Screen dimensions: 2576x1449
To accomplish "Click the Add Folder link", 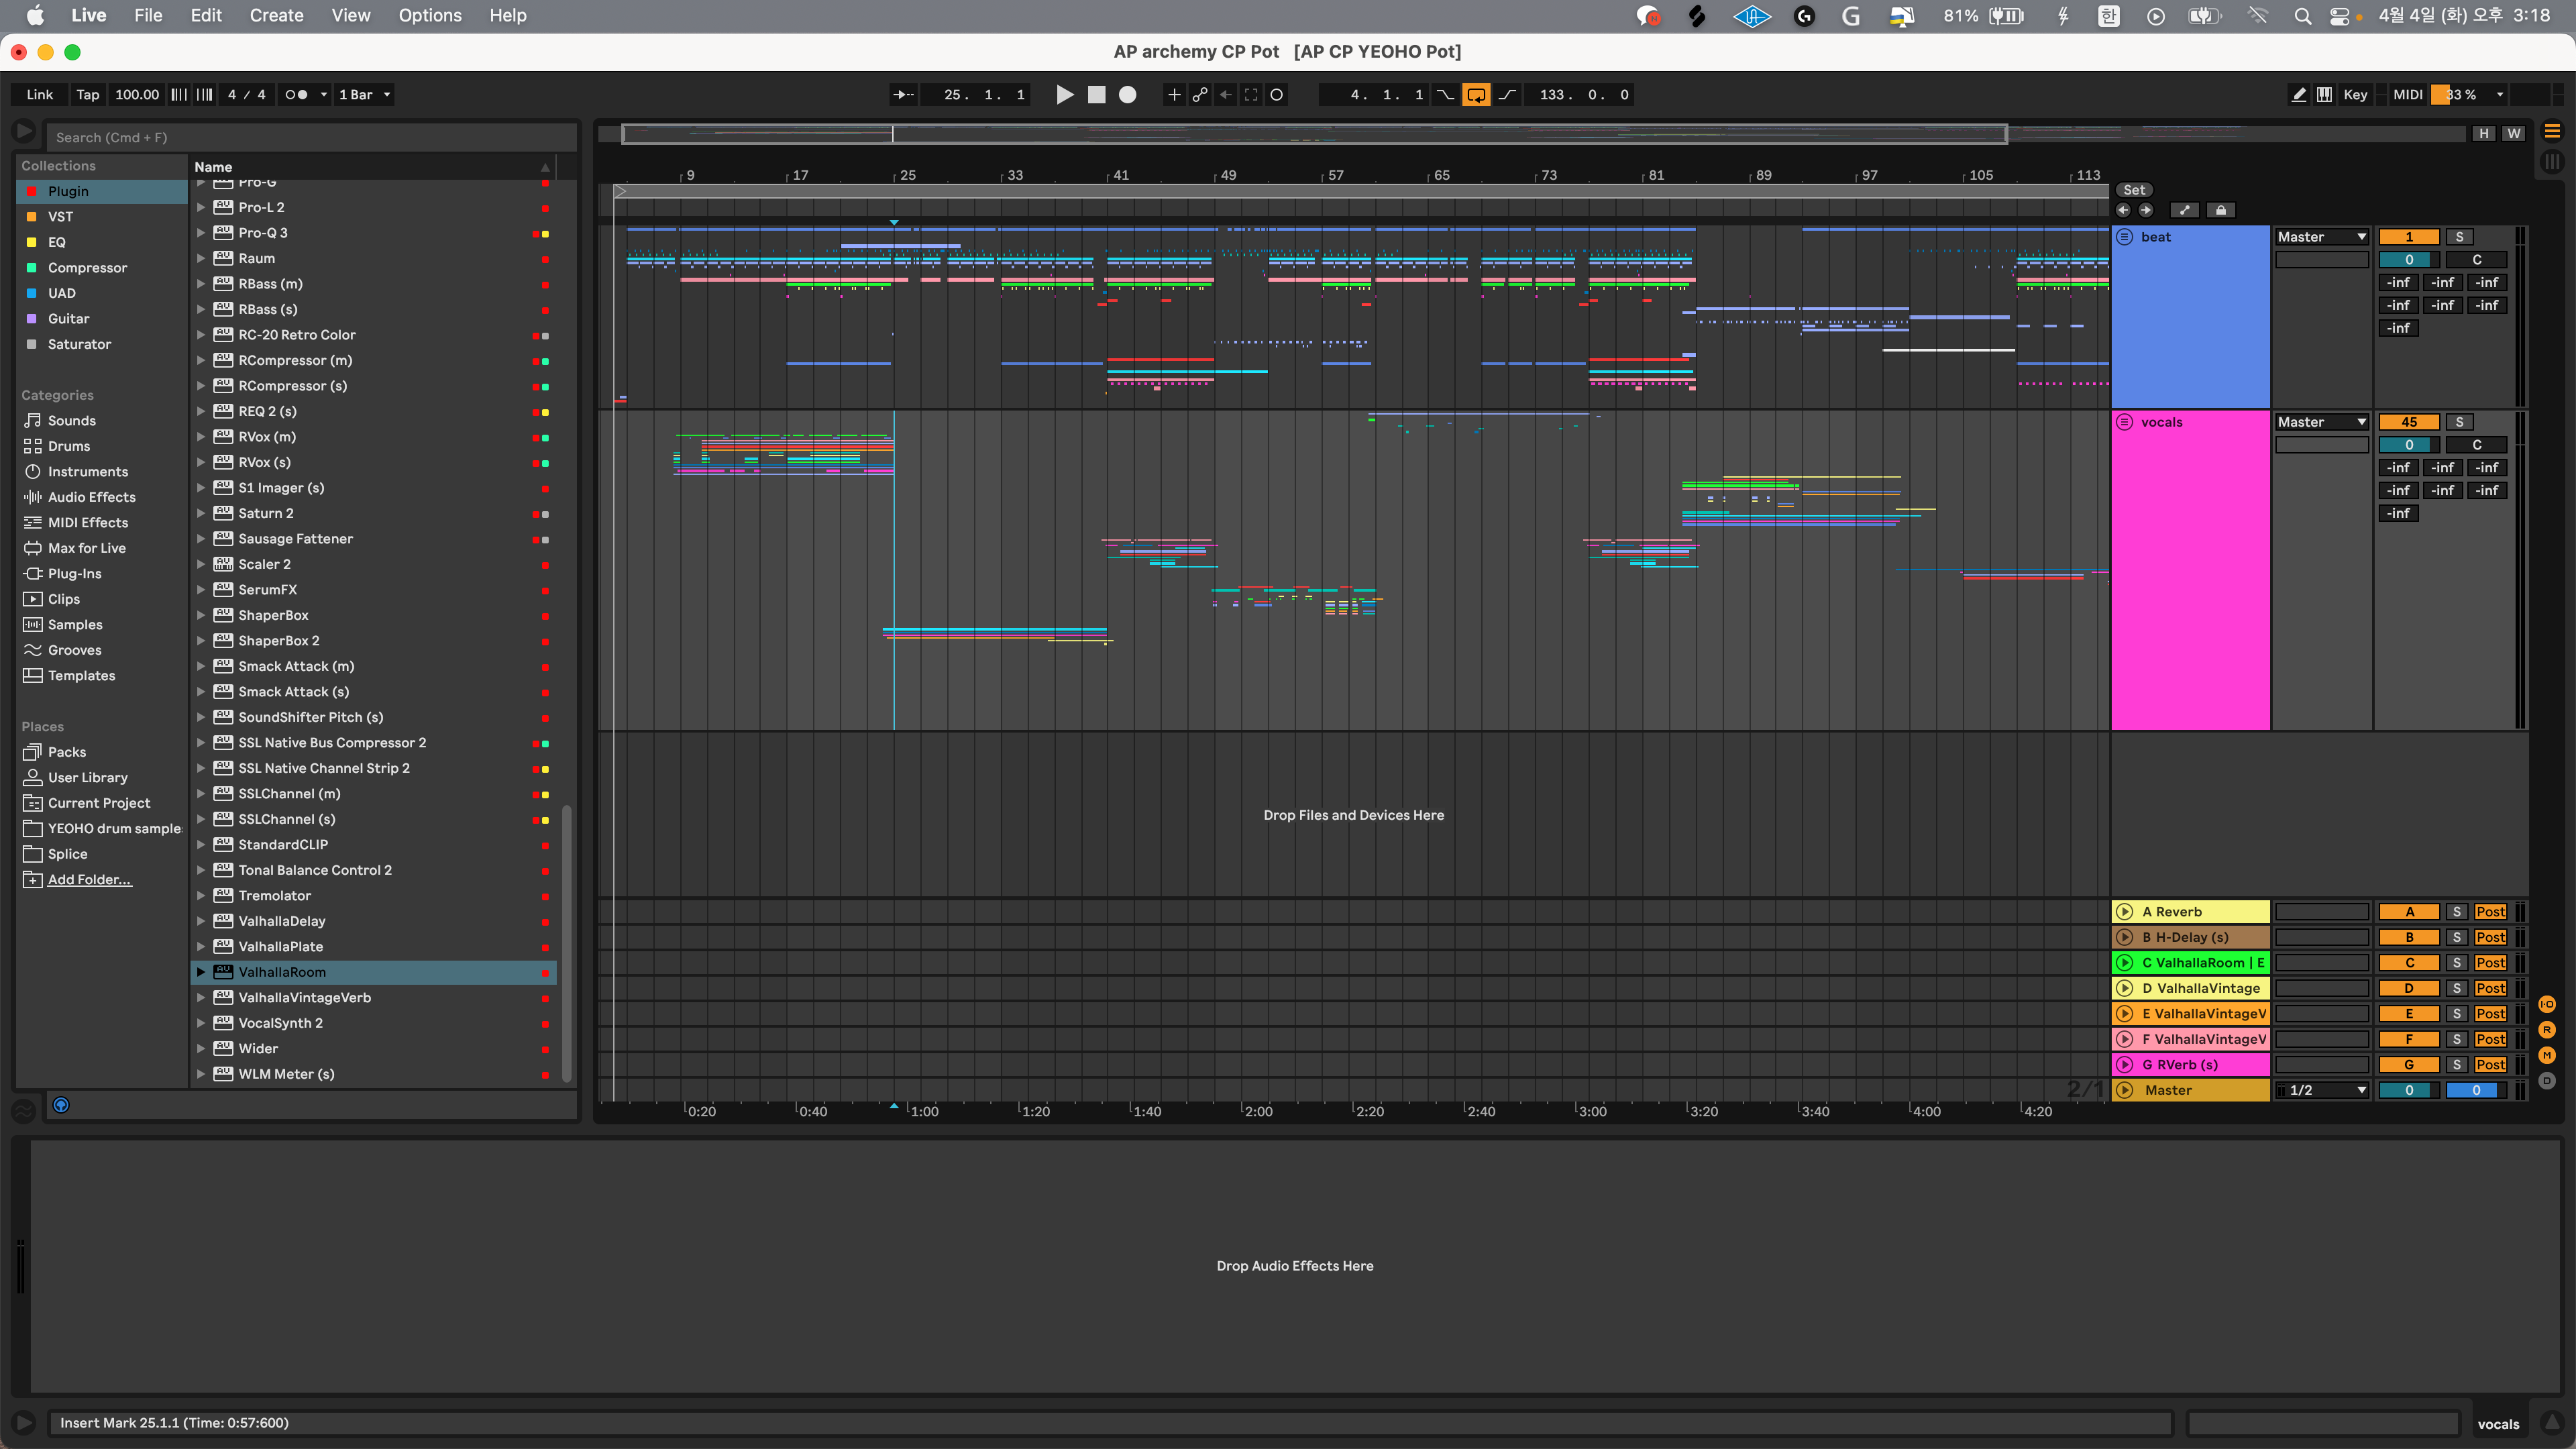I will (89, 880).
